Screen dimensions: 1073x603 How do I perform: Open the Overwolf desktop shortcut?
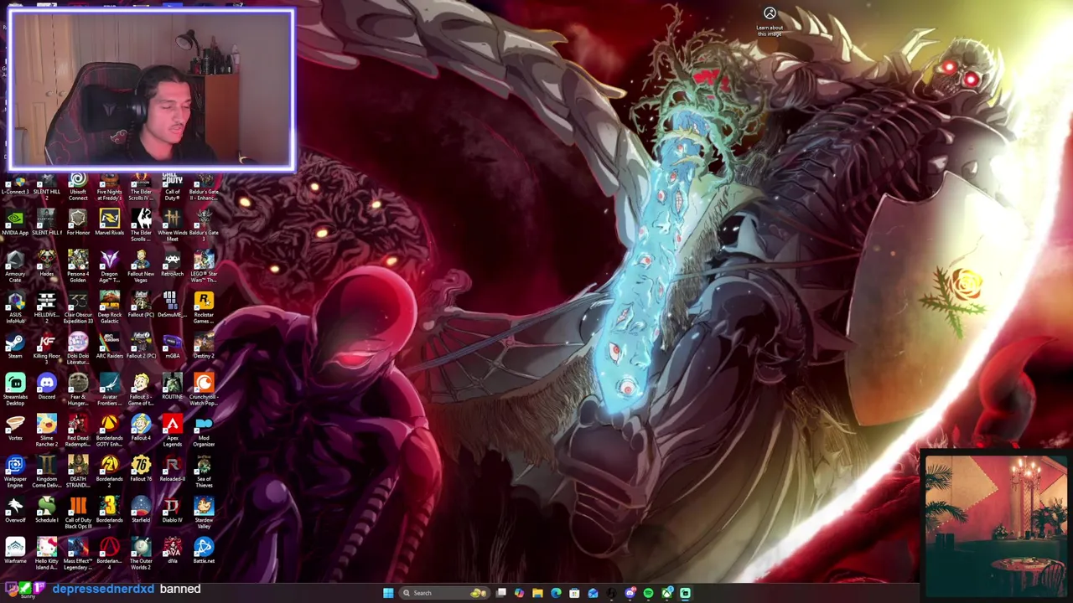coord(15,511)
